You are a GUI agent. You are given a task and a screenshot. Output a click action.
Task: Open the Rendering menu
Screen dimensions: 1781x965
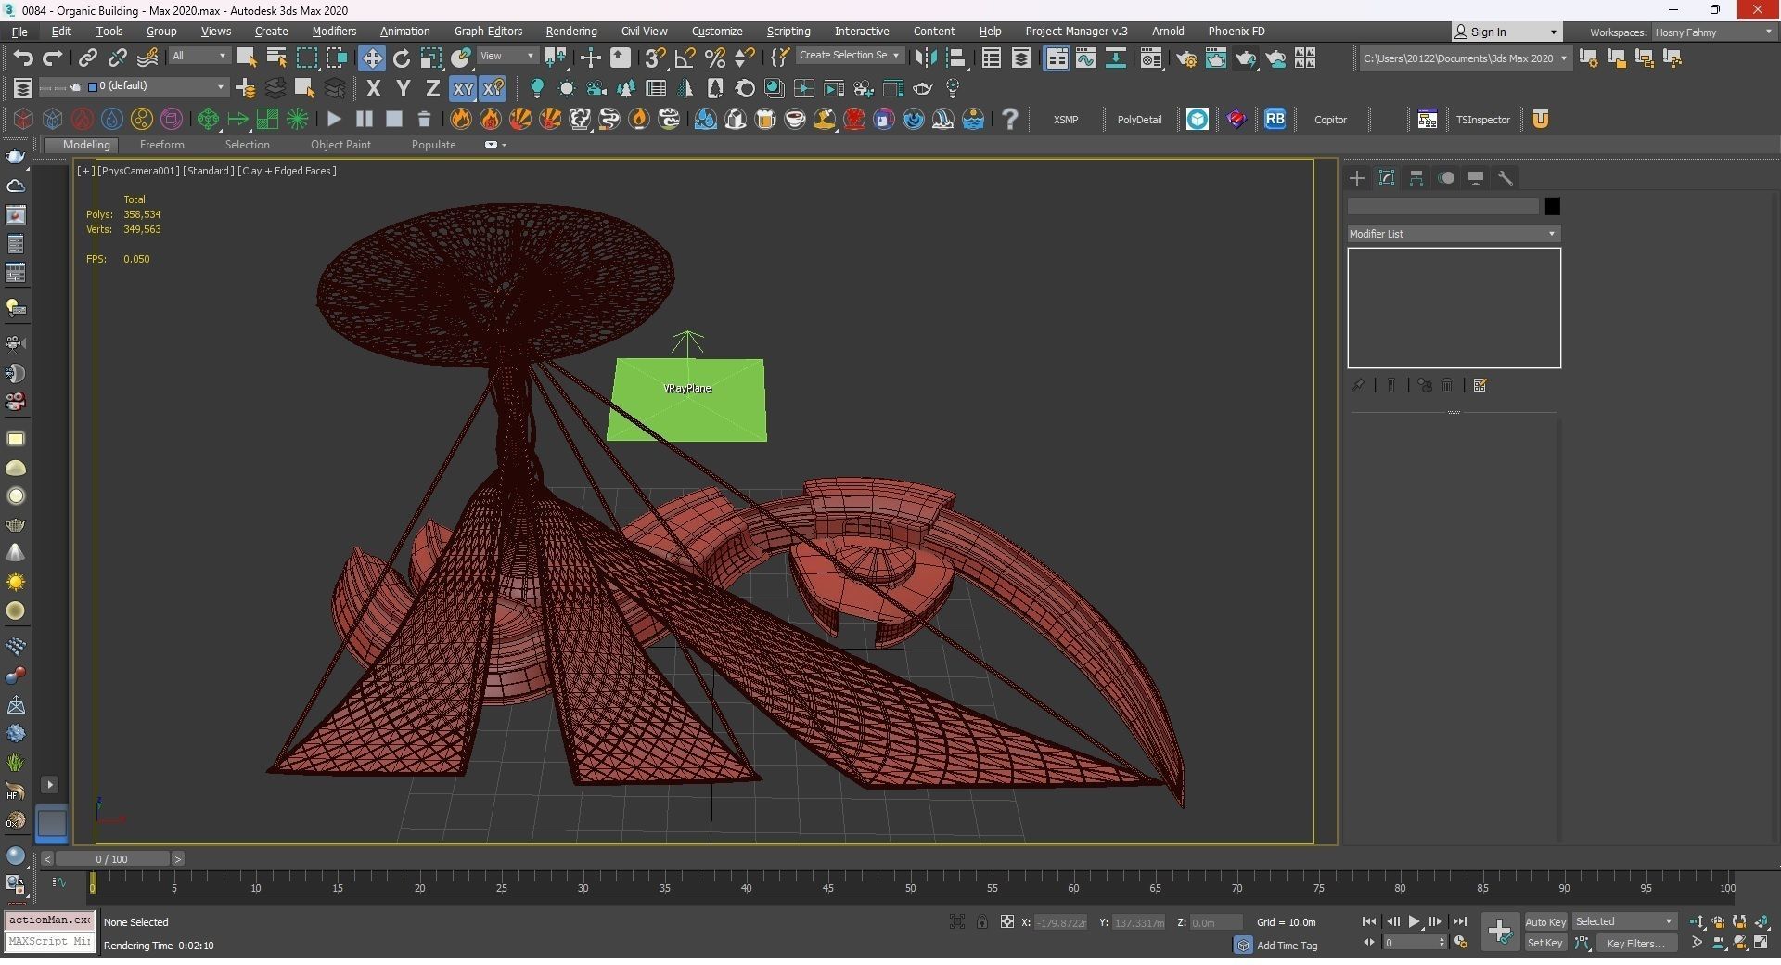click(570, 32)
